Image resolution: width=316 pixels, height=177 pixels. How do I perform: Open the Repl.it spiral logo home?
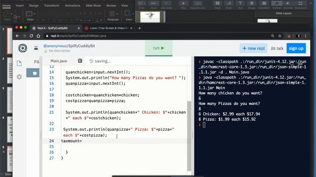[x=23, y=48]
